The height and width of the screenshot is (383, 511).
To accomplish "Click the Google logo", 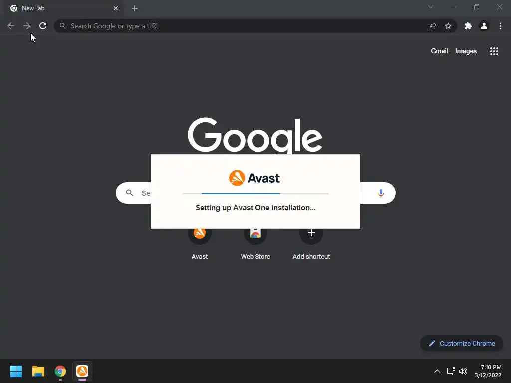I will tap(255, 136).
